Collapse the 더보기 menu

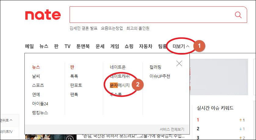pyautogui.click(x=181, y=46)
